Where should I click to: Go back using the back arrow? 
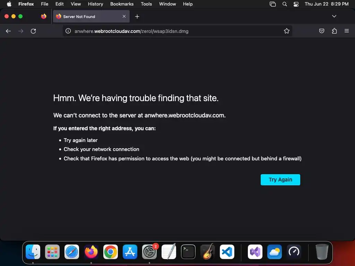(x=8, y=31)
